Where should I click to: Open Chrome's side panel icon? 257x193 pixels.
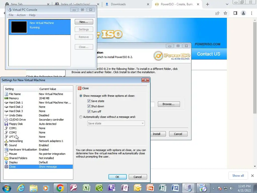pos(235,13)
